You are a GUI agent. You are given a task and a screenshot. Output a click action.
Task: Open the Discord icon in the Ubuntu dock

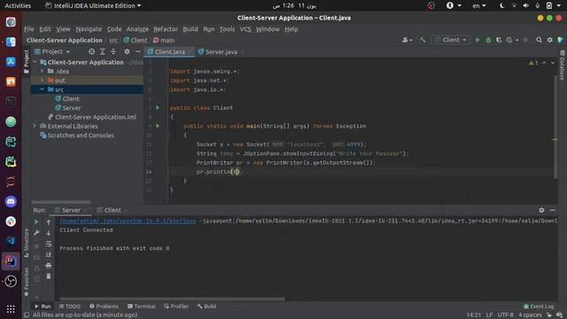pyautogui.click(x=11, y=201)
